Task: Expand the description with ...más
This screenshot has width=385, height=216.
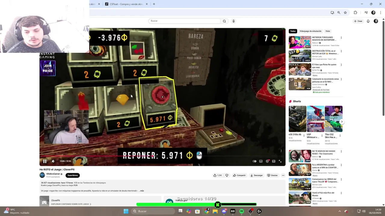Action: coord(141,191)
